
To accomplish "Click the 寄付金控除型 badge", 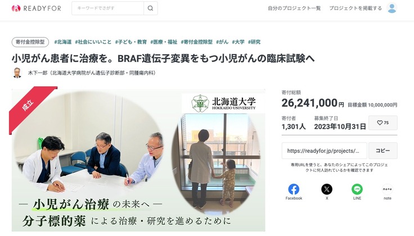I will tap(30, 42).
